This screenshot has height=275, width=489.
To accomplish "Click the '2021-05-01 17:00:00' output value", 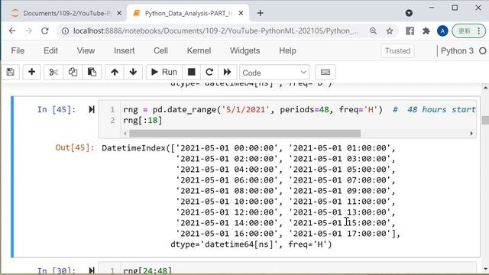I will click(x=340, y=233).
